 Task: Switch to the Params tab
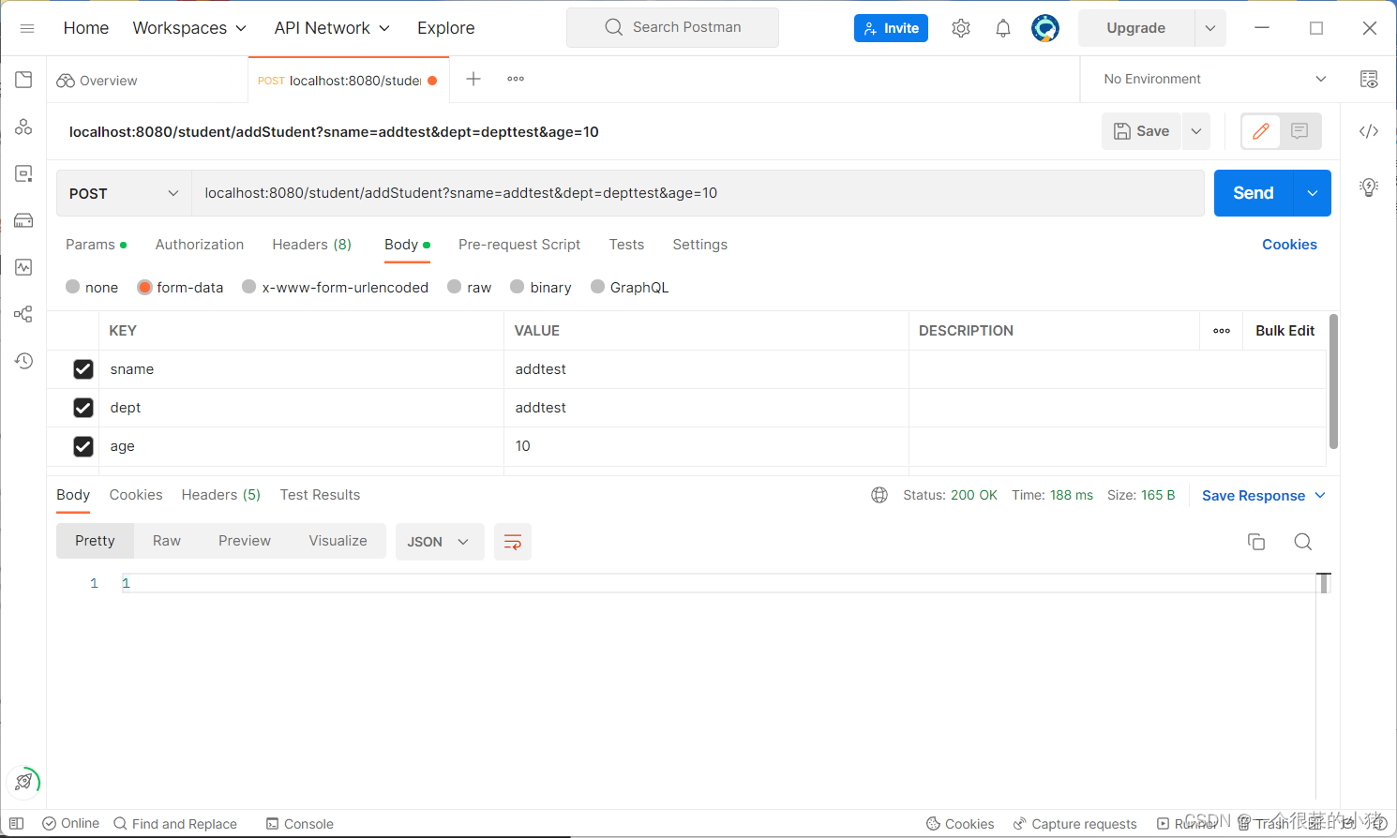pos(96,245)
